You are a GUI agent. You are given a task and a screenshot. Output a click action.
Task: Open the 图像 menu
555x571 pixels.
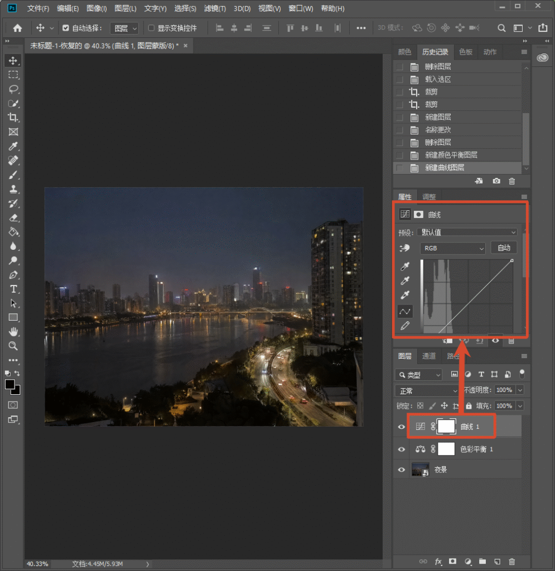(x=96, y=8)
